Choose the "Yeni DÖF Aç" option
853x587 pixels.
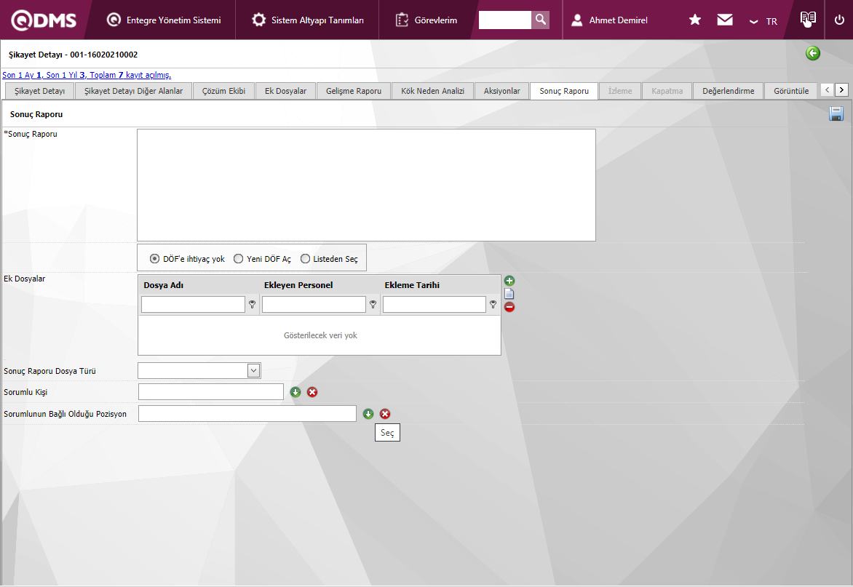click(238, 259)
